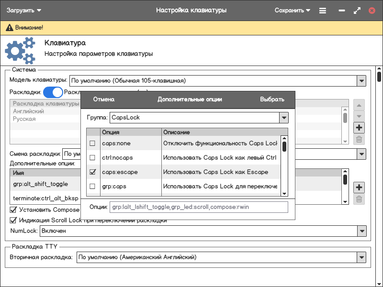Screen dimensions: 383x287
Task: Open the NumLock dropdown
Action: coord(361,231)
